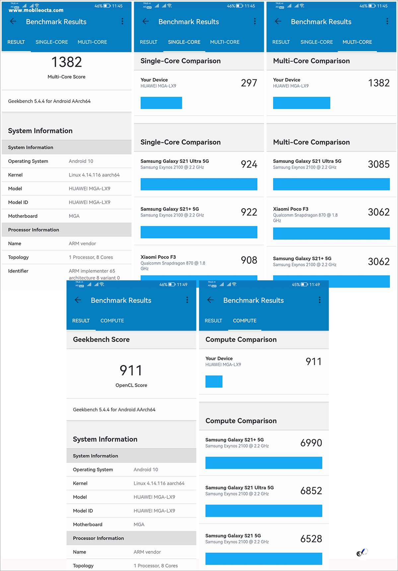This screenshot has height=571, width=398.
Task: Tap the 45% battery icon on Compute Comparison screen
Action: click(x=304, y=285)
